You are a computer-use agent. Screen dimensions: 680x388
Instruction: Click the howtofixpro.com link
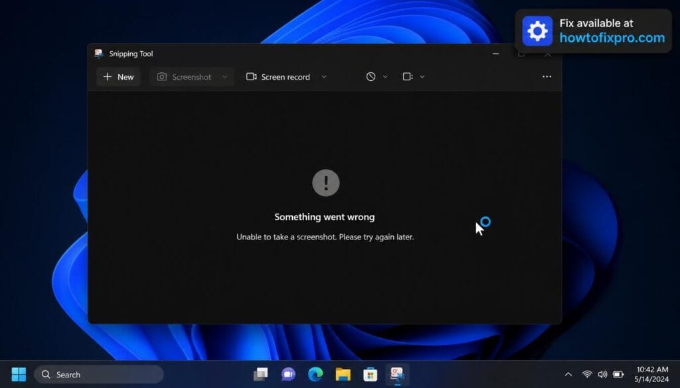[612, 38]
